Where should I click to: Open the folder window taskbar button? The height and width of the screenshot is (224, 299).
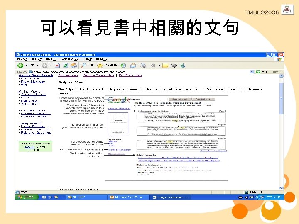pos(86,197)
